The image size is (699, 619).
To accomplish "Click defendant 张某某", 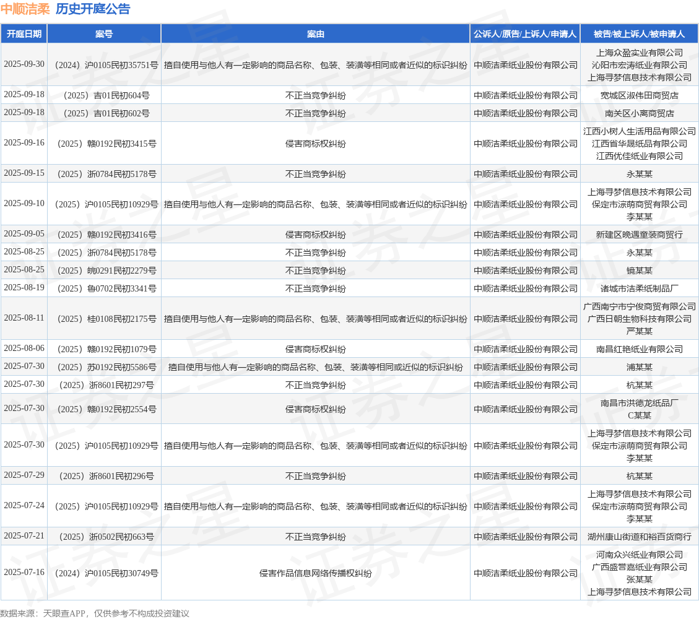I will tap(640, 579).
